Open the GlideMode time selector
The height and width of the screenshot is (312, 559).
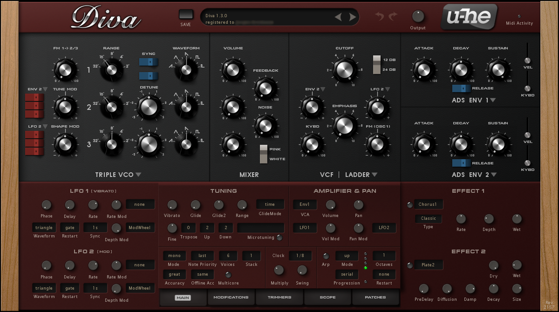click(x=270, y=204)
